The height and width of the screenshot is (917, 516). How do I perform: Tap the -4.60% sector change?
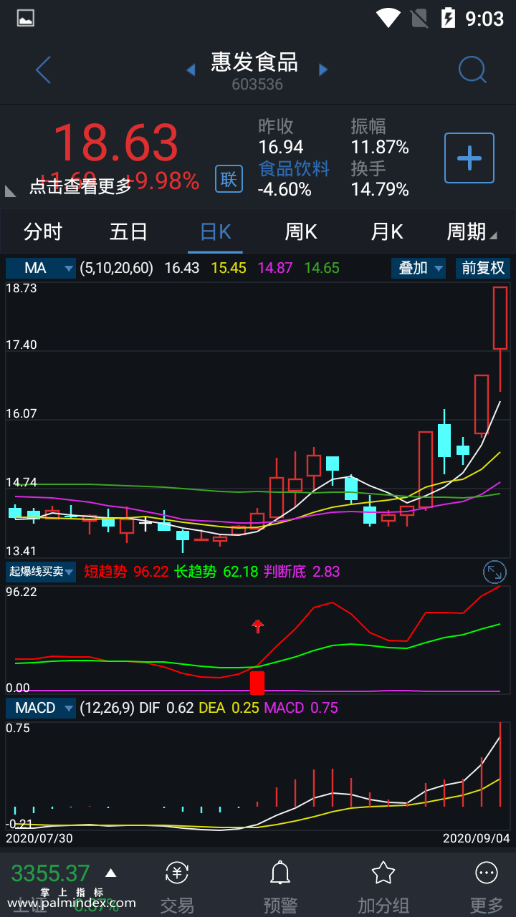(x=285, y=189)
